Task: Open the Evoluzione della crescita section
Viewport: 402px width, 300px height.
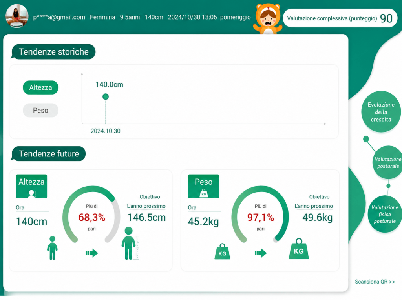Action: click(x=381, y=112)
